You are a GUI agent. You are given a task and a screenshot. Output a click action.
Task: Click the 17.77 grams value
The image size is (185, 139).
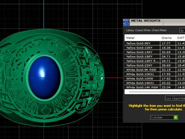click(x=166, y=43)
